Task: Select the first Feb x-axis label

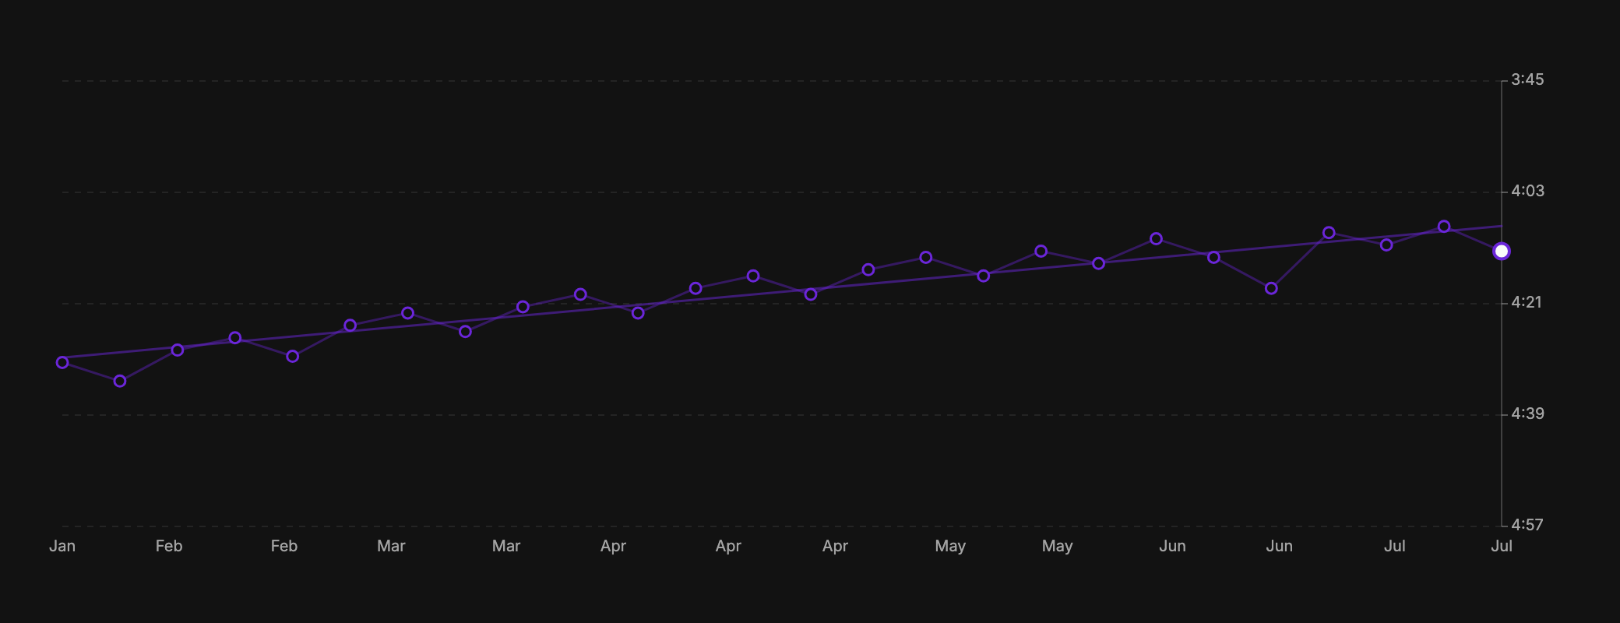Action: point(169,546)
